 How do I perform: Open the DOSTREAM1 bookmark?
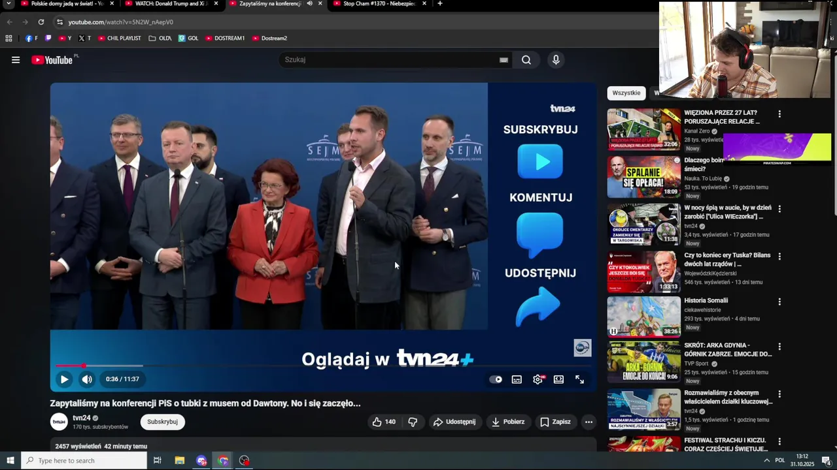225,39
